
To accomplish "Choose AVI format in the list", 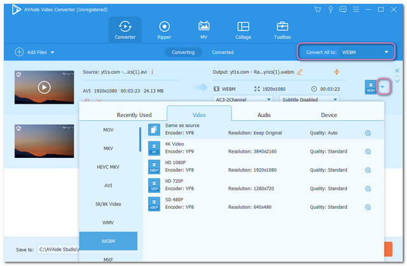I will tap(108, 185).
